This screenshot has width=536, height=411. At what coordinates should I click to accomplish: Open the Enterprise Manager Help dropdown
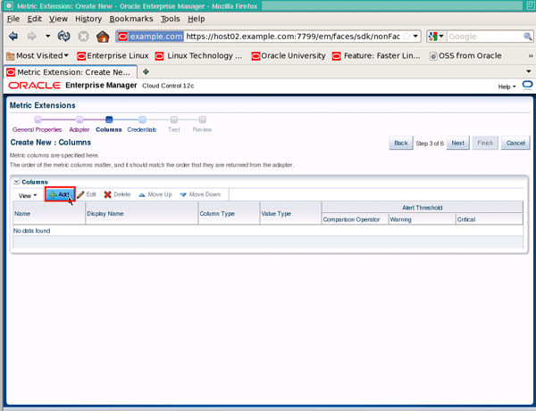pyautogui.click(x=507, y=86)
